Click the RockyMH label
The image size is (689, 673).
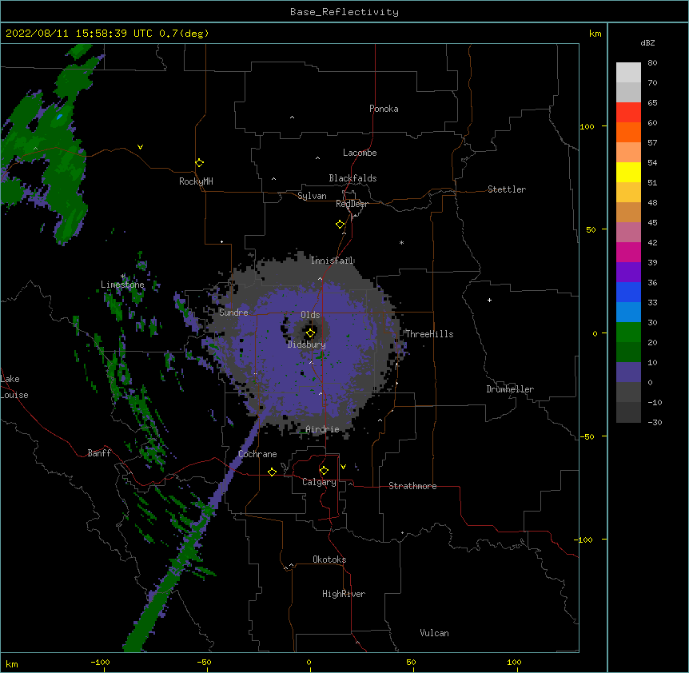pyautogui.click(x=196, y=181)
